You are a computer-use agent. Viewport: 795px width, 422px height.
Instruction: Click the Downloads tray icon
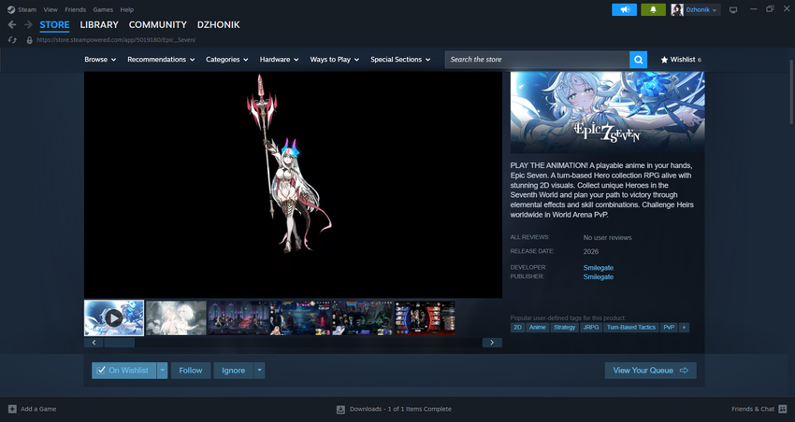click(x=340, y=409)
